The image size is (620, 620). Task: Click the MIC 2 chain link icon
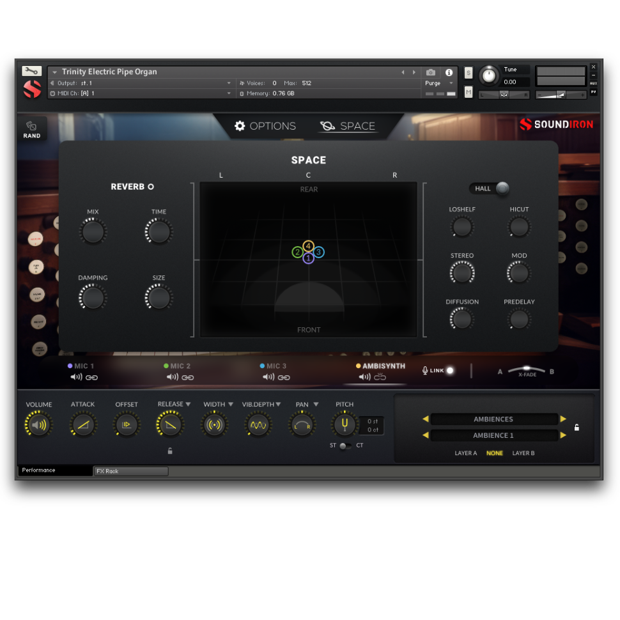188,378
